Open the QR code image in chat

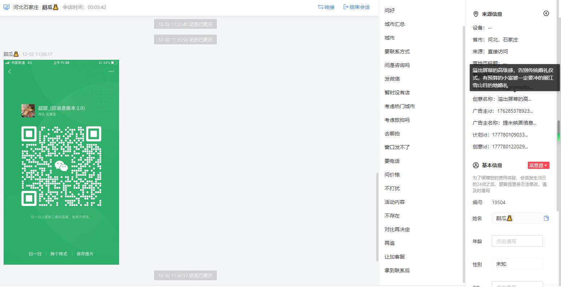tap(61, 162)
